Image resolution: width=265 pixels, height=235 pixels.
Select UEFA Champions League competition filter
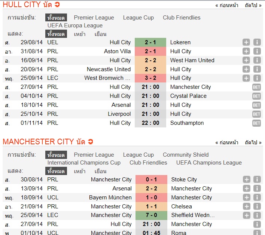209,163
